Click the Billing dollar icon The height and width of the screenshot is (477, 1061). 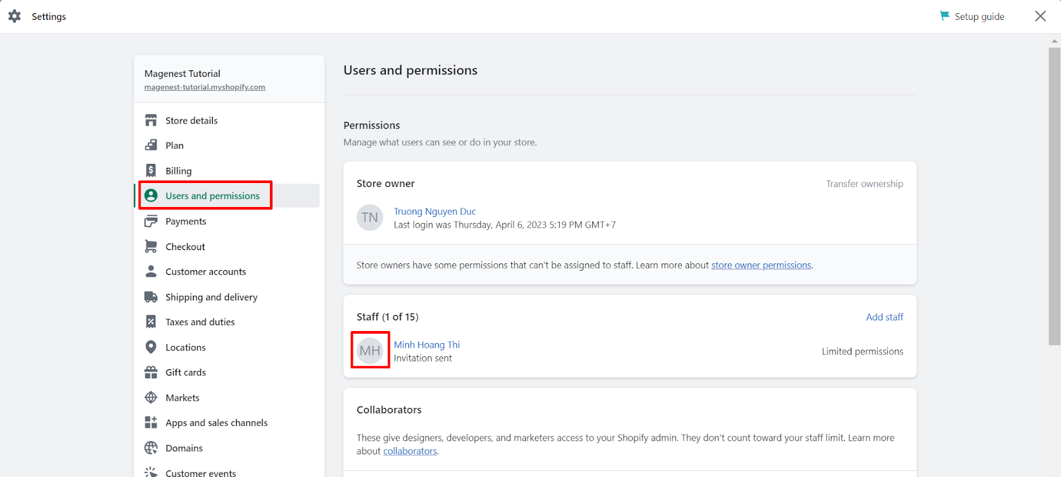tap(151, 170)
